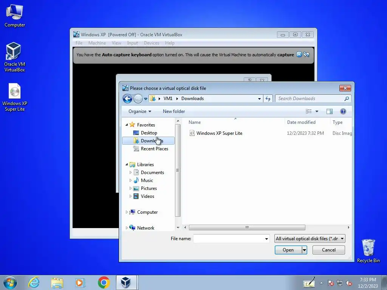The width and height of the screenshot is (387, 290).
Task: Open the Help menu in VirtualBox window
Action: tap(170, 43)
